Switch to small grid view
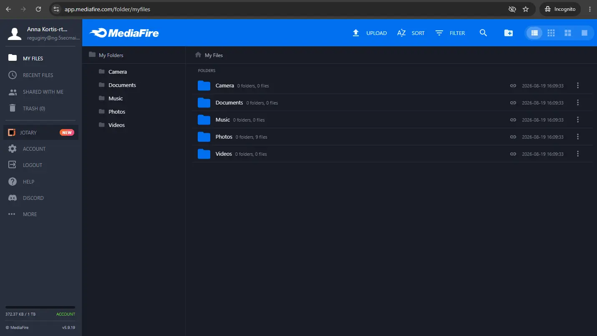597x336 pixels. coord(551,33)
